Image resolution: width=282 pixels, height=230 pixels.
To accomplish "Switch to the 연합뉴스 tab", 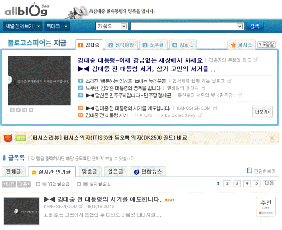I will tap(148, 172).
